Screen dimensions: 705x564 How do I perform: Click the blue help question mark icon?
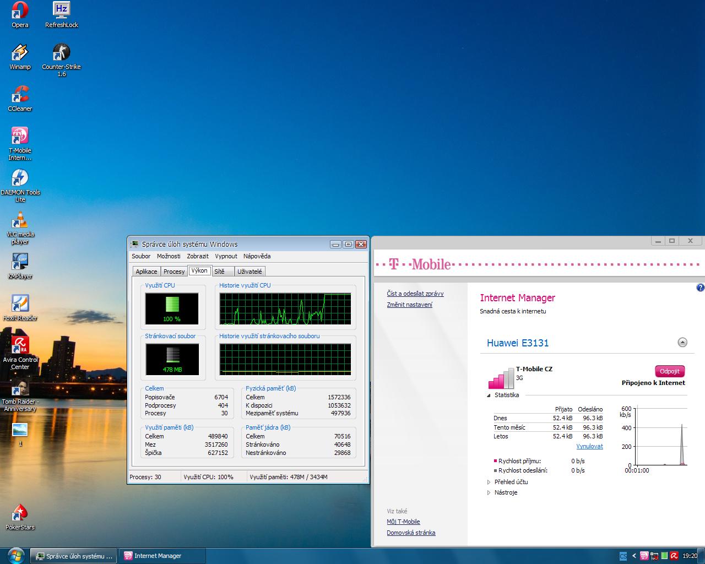coord(700,288)
